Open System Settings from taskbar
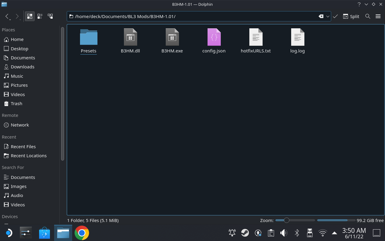The image size is (385, 241). 26,233
